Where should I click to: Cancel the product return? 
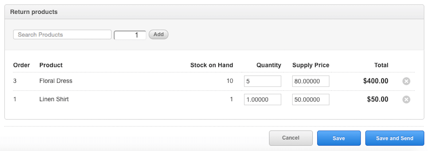(291, 138)
